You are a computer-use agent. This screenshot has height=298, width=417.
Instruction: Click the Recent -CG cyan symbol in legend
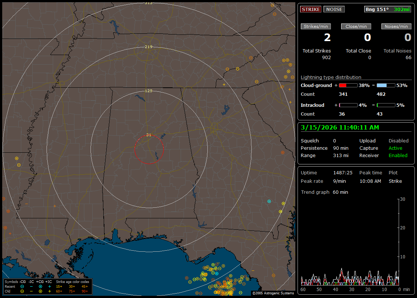[x=22, y=286]
